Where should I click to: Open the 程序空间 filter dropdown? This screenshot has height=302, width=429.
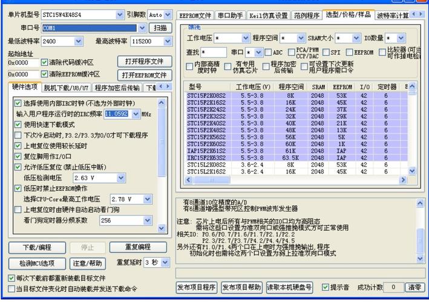click(x=301, y=38)
